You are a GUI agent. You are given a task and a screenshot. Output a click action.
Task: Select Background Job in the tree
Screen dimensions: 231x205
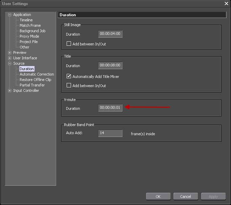coord(32,31)
